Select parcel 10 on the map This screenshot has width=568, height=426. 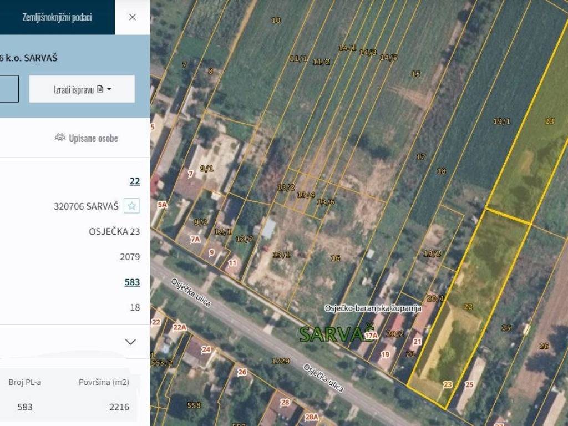[x=276, y=21]
